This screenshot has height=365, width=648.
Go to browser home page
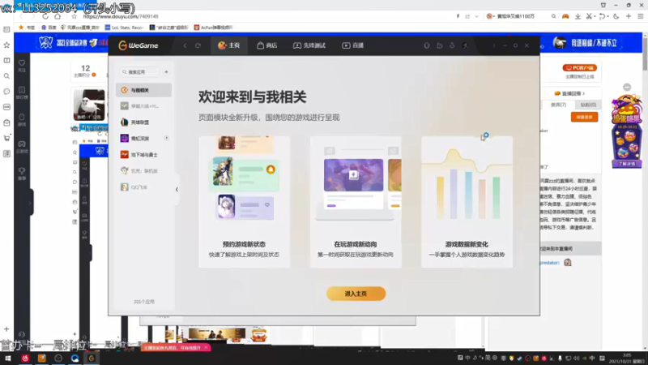(x=58, y=16)
